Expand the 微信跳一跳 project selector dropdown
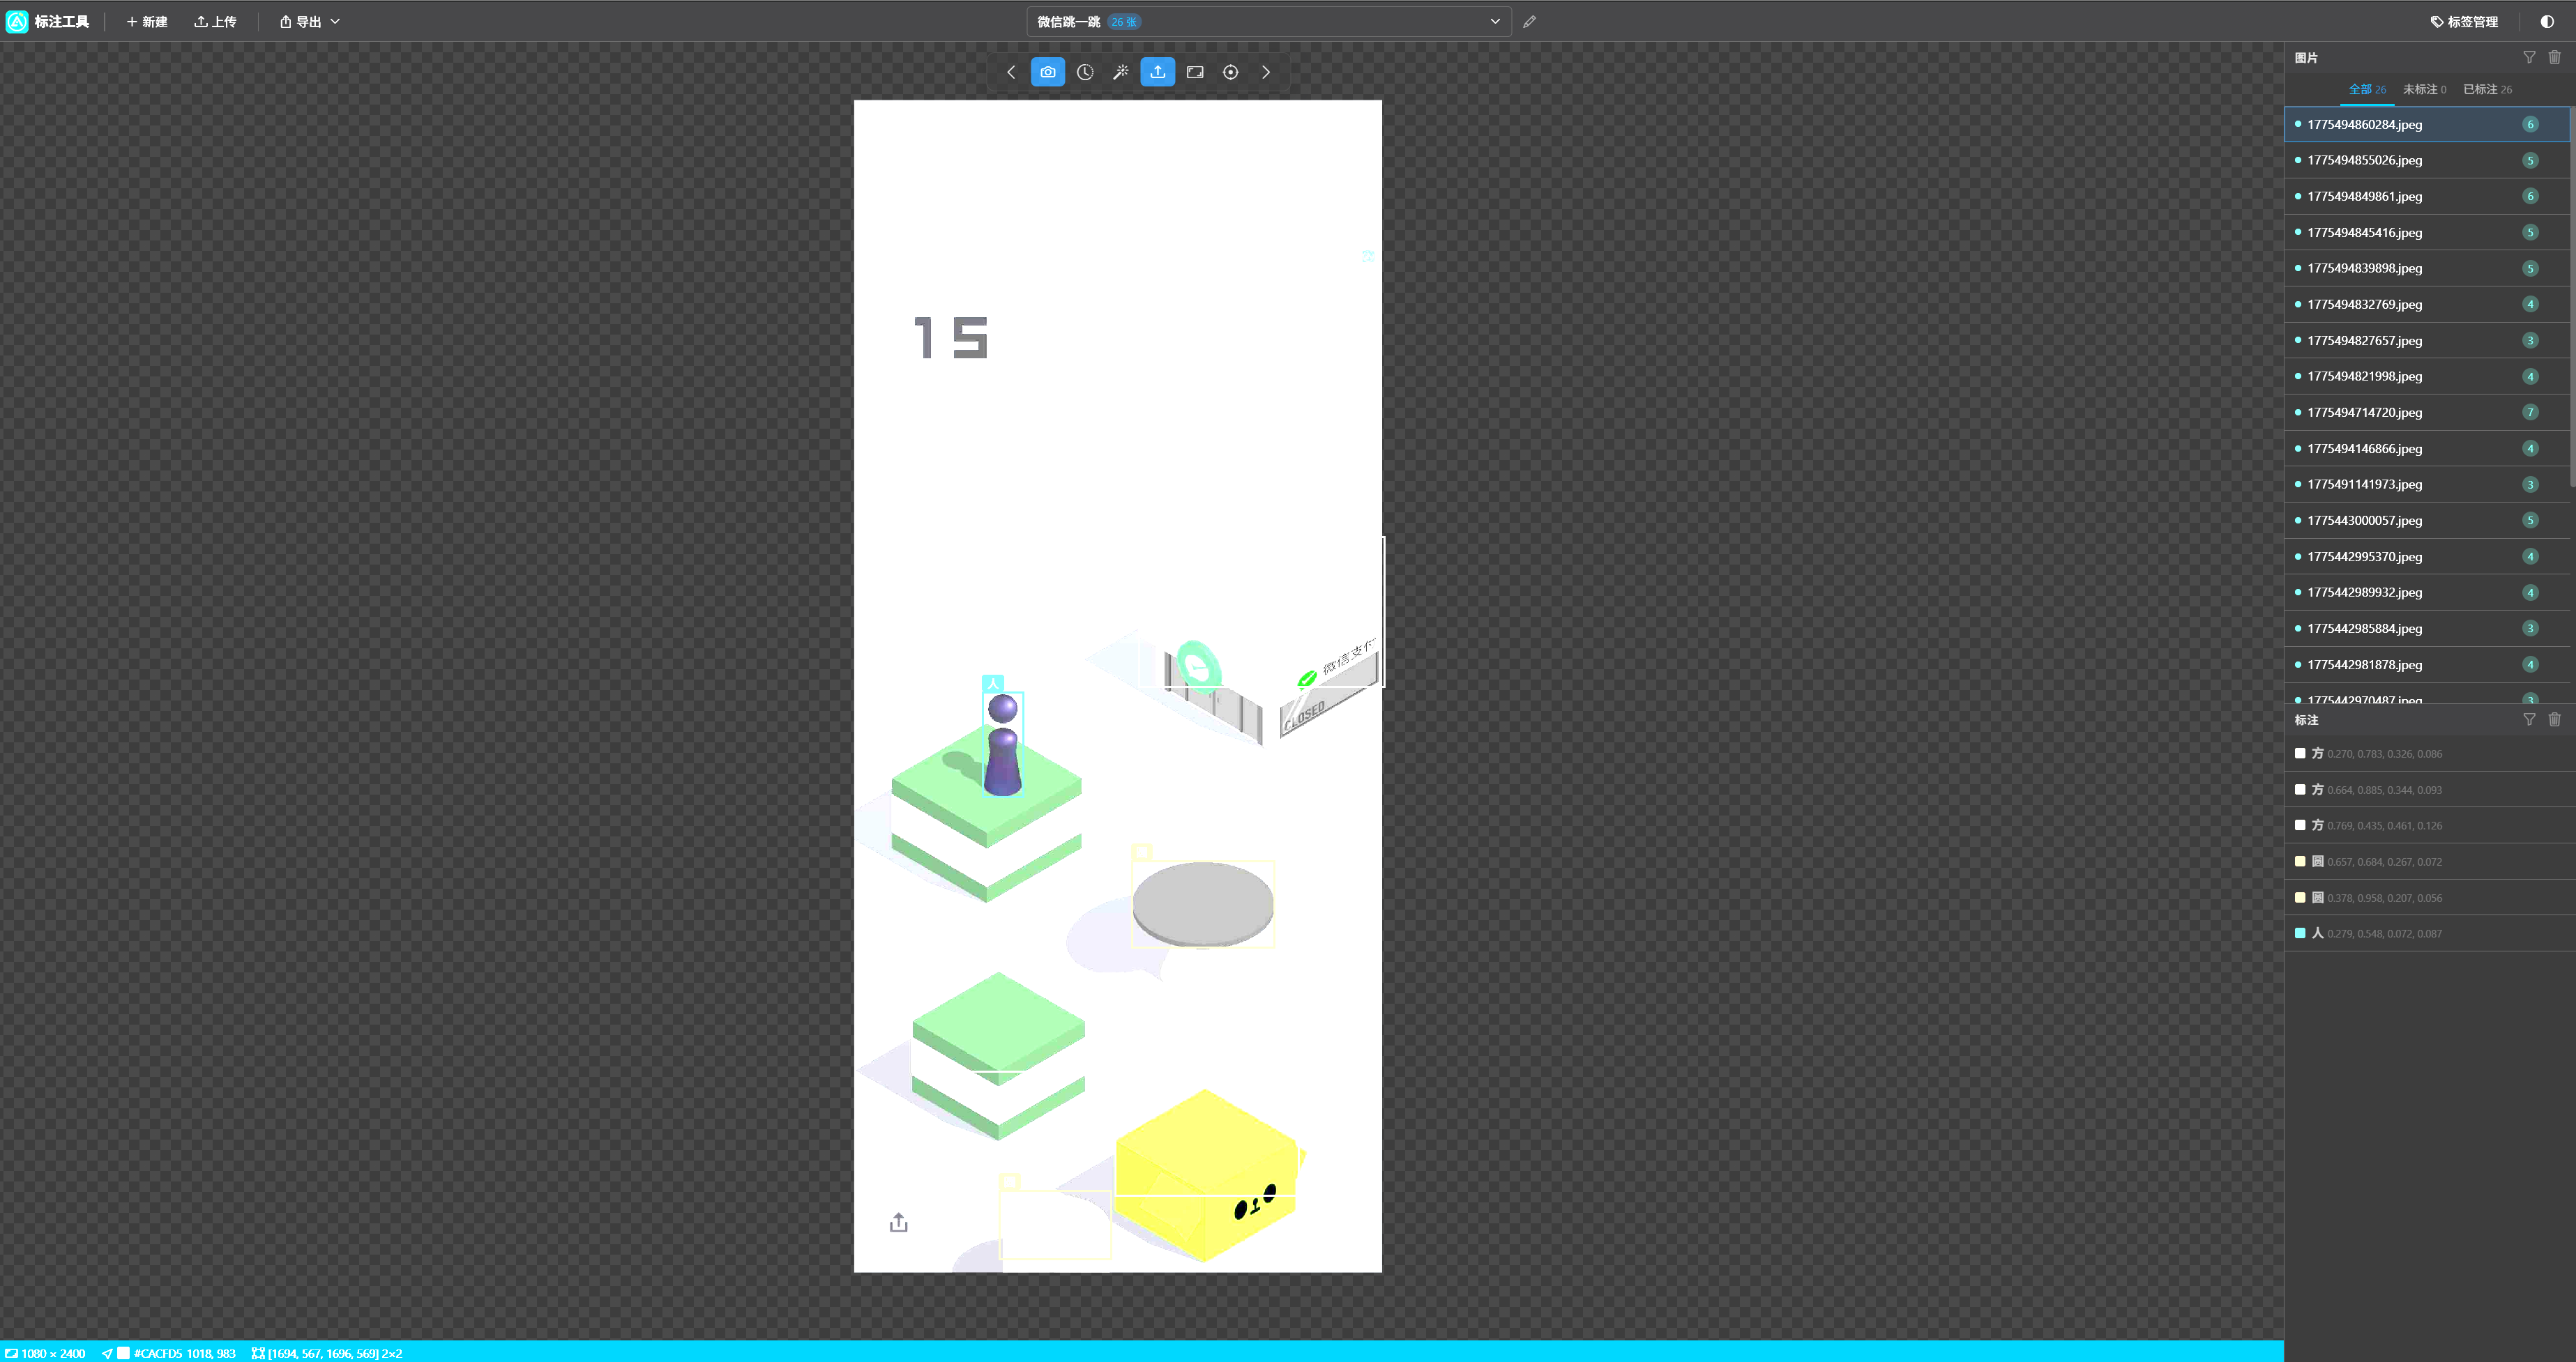 point(1494,22)
